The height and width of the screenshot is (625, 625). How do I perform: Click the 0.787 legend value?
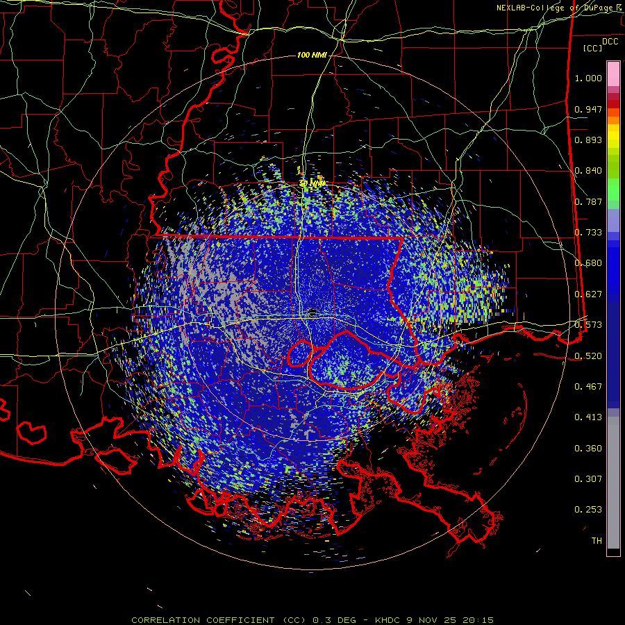pyautogui.click(x=588, y=201)
